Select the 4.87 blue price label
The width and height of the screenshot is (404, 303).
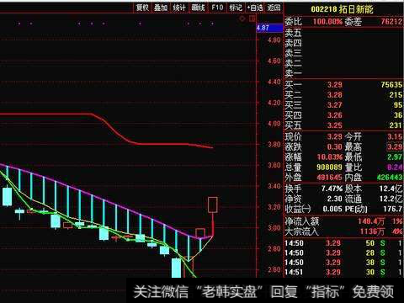point(269,28)
